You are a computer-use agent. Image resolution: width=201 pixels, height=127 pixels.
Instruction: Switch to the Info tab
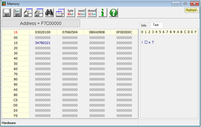pyautogui.click(x=144, y=25)
